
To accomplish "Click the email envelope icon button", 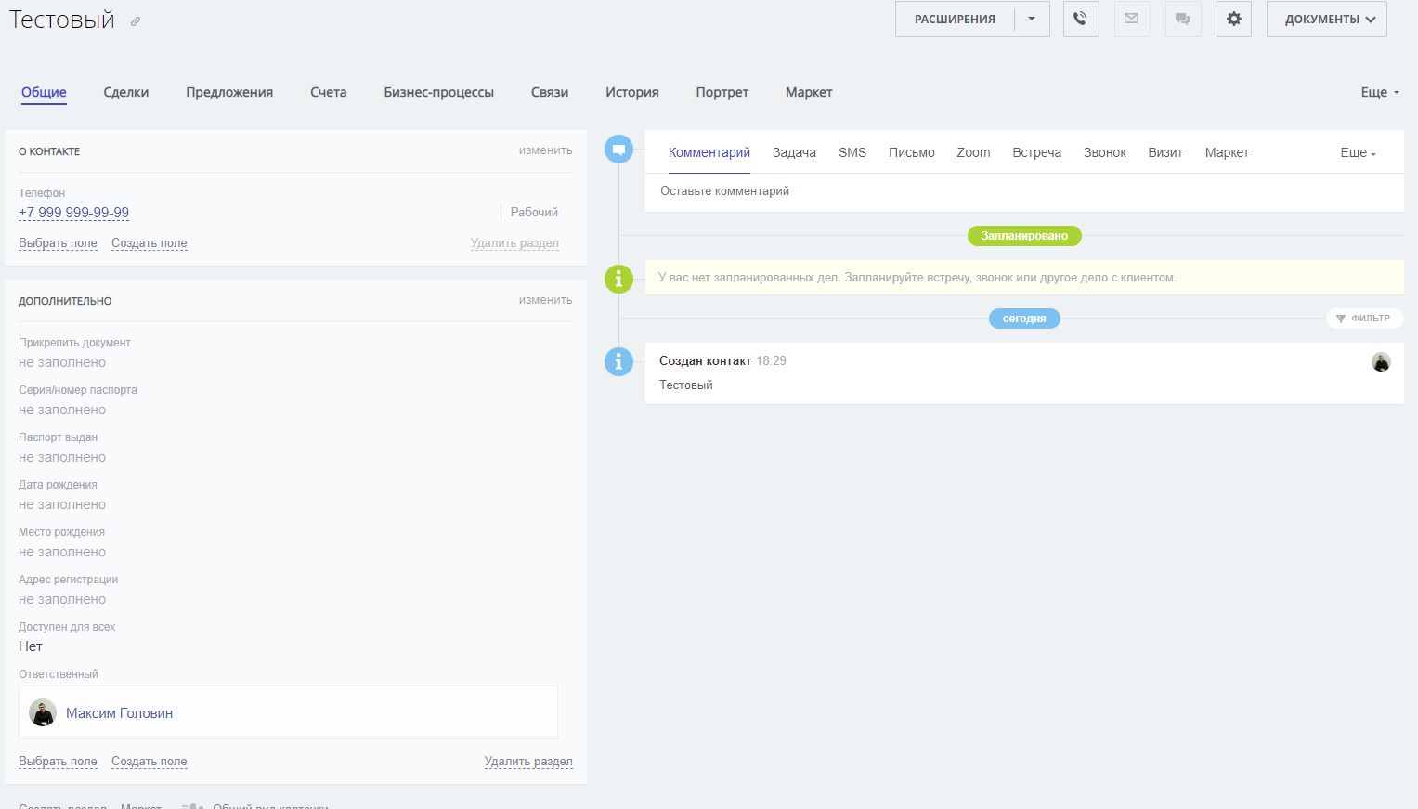I will [x=1131, y=19].
